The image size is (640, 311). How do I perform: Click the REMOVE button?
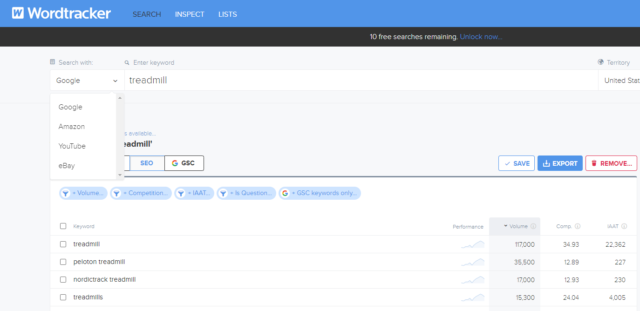coord(611,163)
